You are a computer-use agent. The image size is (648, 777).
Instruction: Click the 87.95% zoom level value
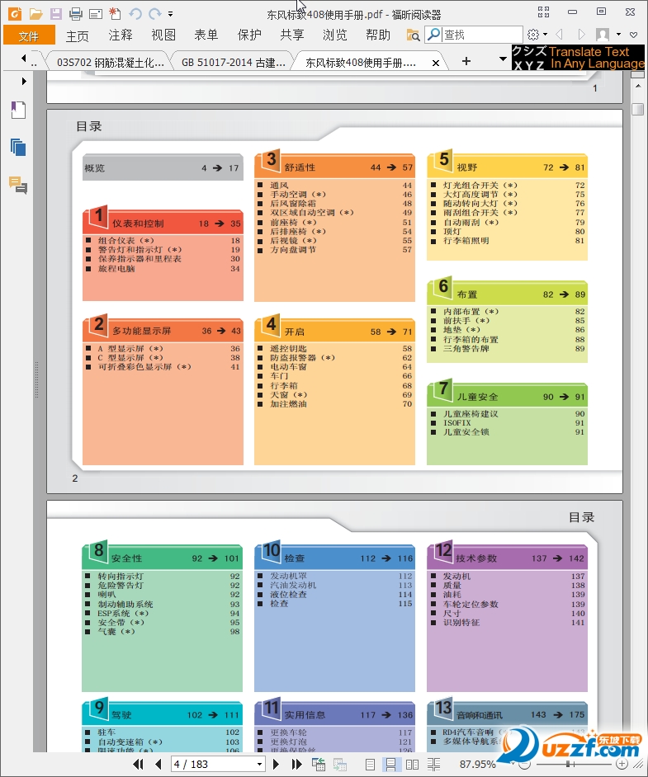click(477, 764)
